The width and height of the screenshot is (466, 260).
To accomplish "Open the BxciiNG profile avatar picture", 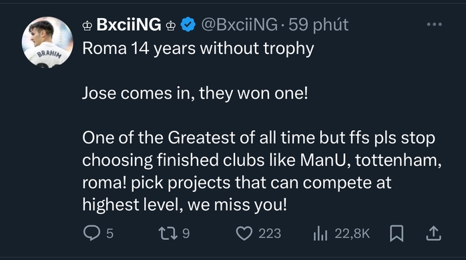I will click(47, 42).
